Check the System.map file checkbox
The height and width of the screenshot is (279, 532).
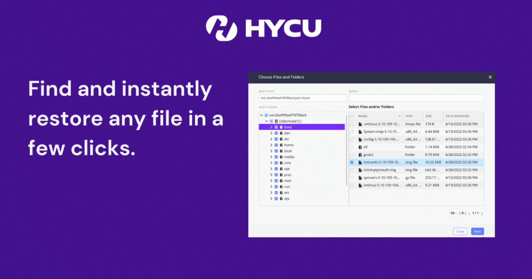(x=352, y=132)
